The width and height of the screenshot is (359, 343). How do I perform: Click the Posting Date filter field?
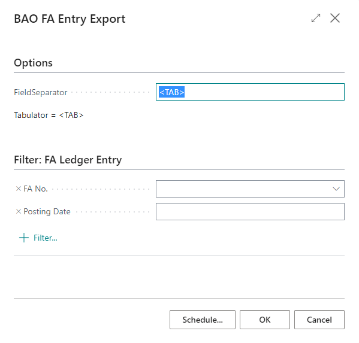tap(250, 212)
